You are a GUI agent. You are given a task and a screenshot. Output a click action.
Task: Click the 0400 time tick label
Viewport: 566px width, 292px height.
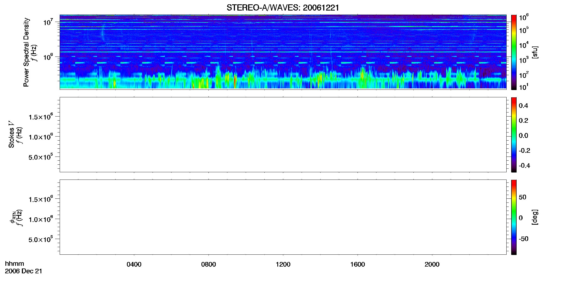(134, 264)
